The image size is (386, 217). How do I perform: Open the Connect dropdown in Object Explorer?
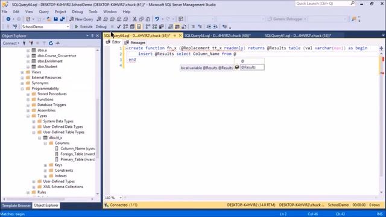point(11,43)
